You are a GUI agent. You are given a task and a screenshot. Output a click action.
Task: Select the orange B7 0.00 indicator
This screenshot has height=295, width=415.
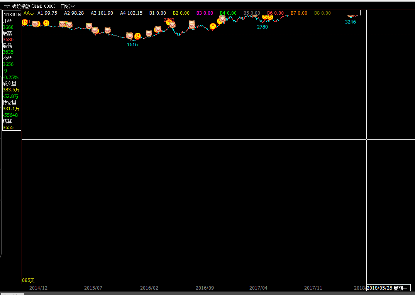tap(299, 13)
